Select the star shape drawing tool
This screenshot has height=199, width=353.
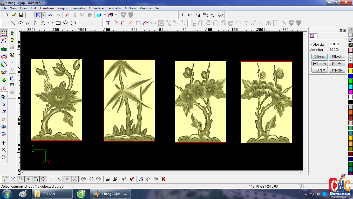click(x=66, y=23)
